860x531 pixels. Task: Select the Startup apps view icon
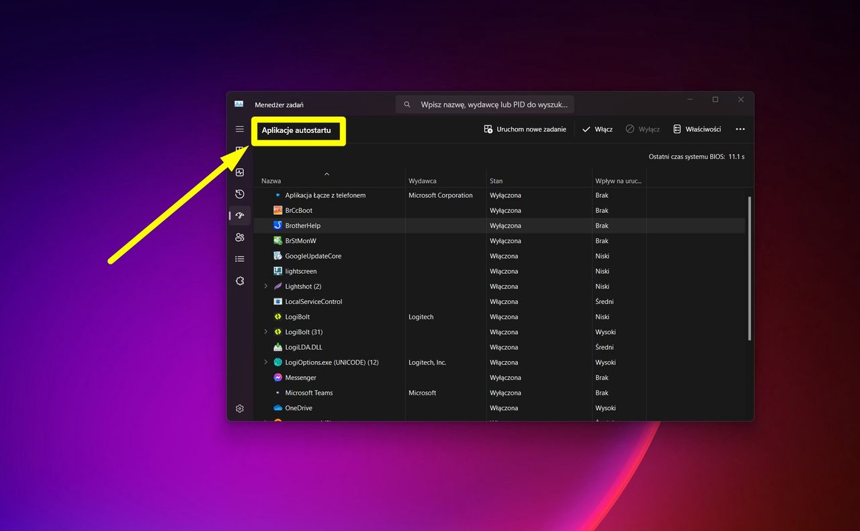click(240, 215)
